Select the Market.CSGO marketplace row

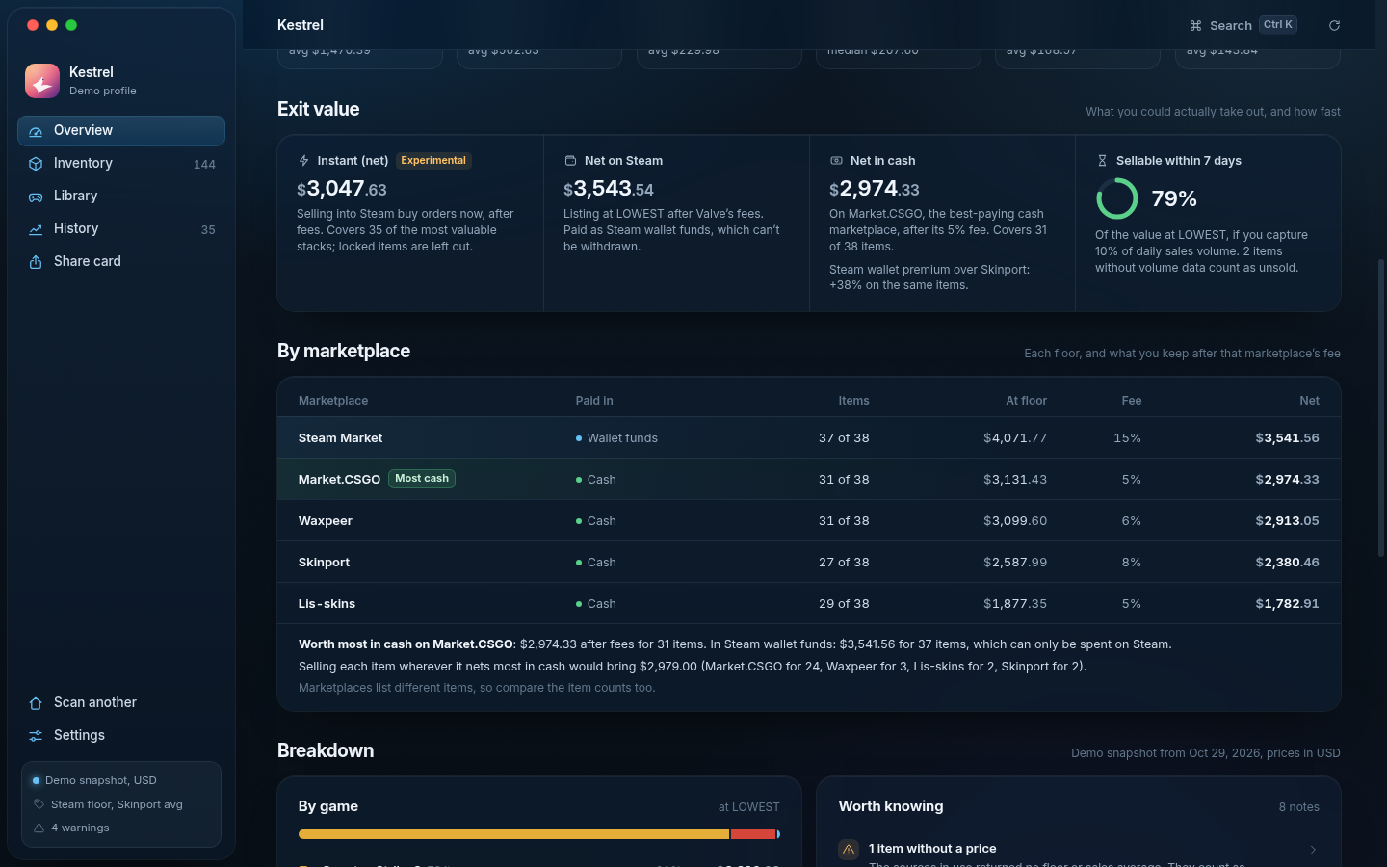[x=809, y=480]
